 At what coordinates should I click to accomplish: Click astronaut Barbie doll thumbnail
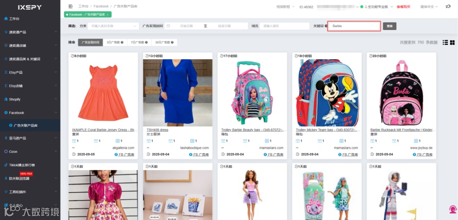(x=401, y=195)
